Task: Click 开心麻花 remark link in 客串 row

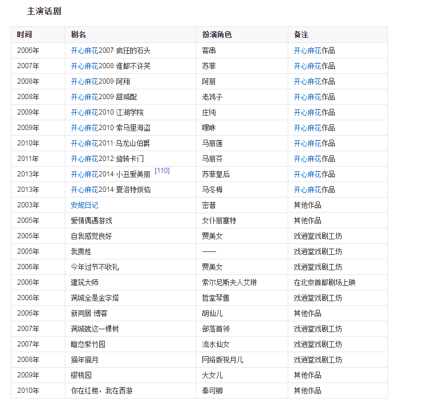Action: coord(307,50)
